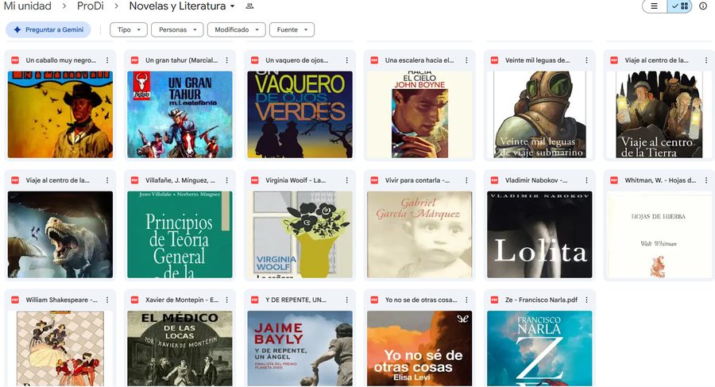Select file title Ze - Francisco Narla.pdf
Viewport: 715px width, 387px height.
[541, 300]
